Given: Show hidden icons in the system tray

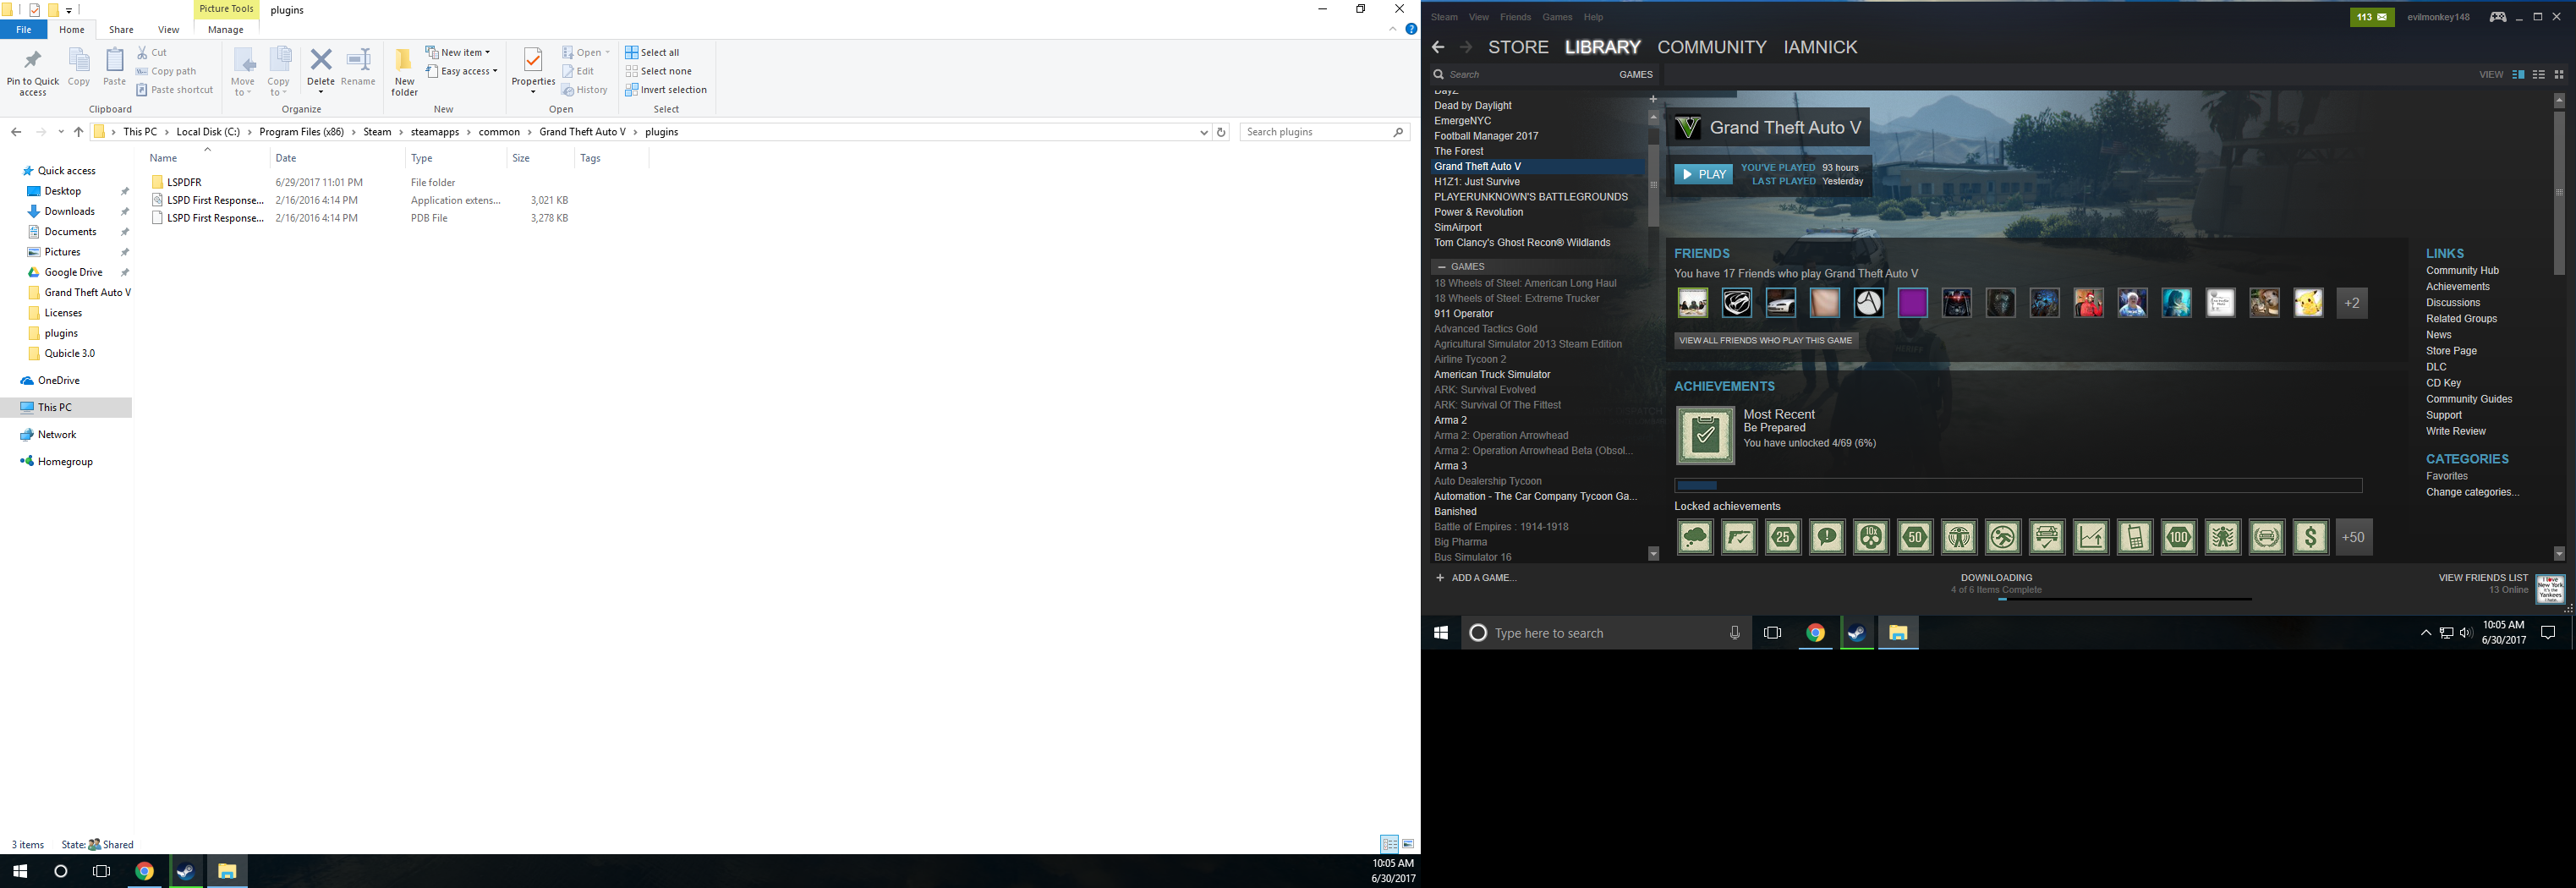Looking at the screenshot, I should pyautogui.click(x=2425, y=633).
